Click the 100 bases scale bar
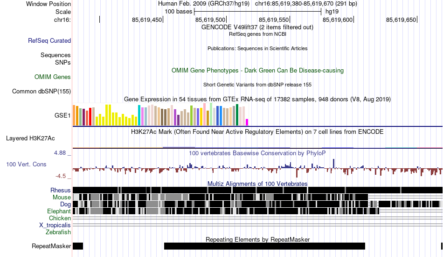 coord(258,12)
